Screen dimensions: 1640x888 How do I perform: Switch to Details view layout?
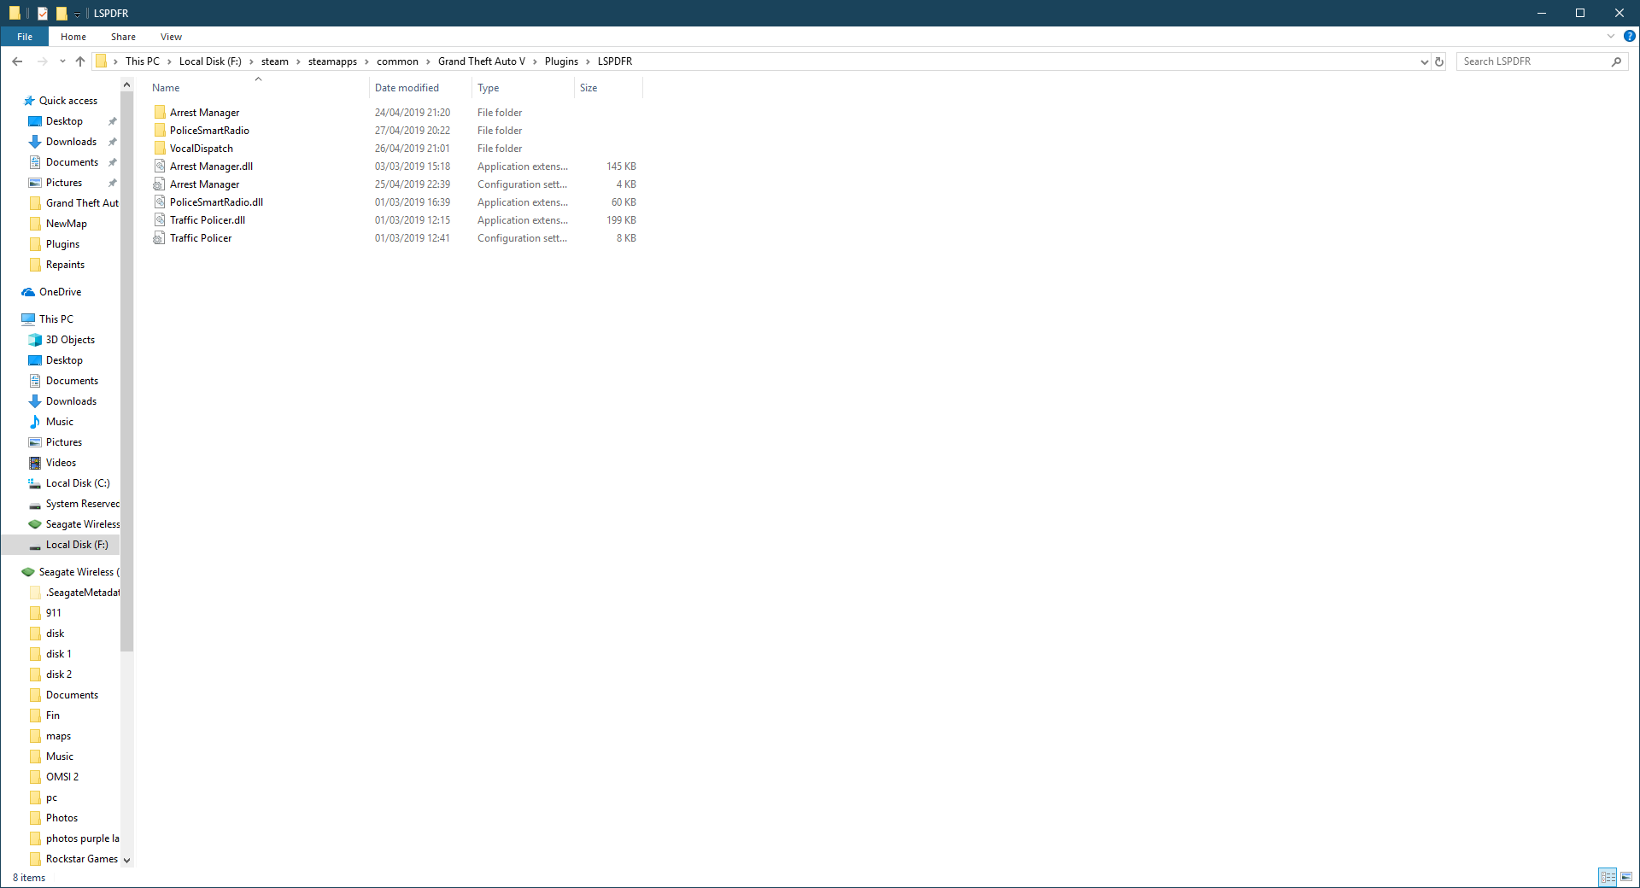pos(1608,877)
